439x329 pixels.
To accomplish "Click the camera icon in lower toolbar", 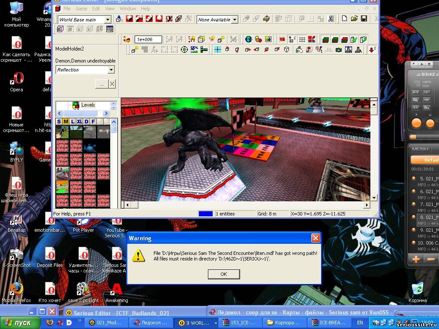I will (339, 50).
